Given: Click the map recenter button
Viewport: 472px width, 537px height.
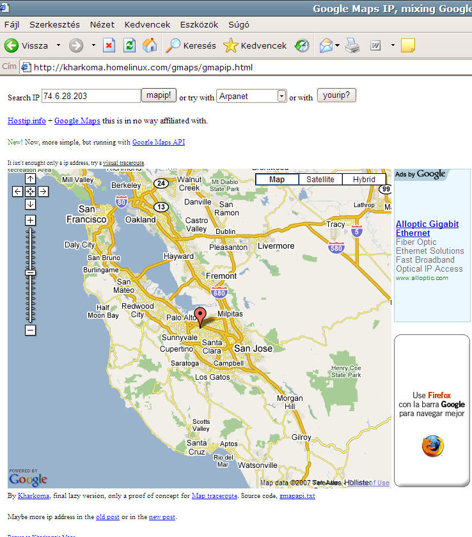Looking at the screenshot, I should 30,191.
